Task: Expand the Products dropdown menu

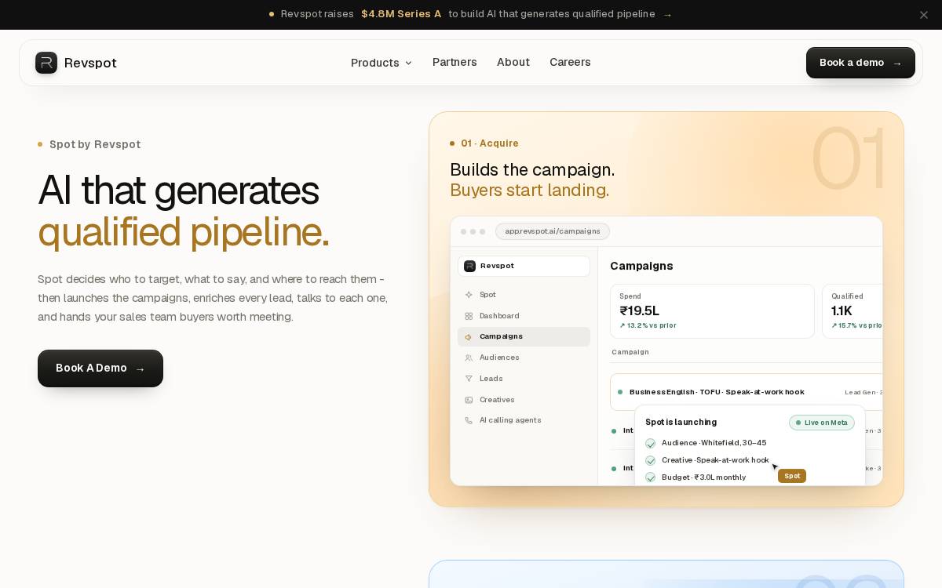Action: pos(382,63)
